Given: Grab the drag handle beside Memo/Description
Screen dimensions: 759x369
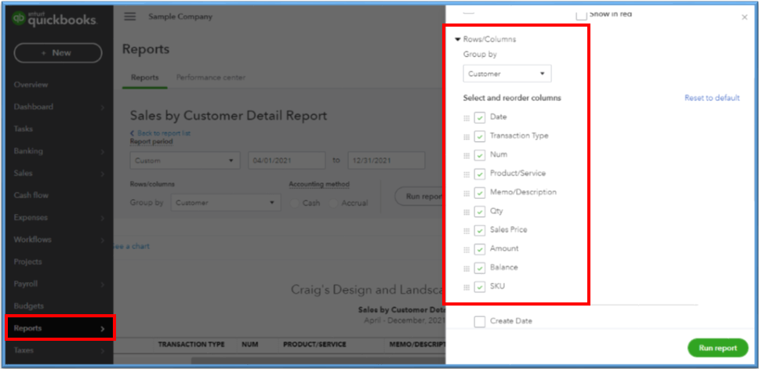Looking at the screenshot, I should pos(467,194).
